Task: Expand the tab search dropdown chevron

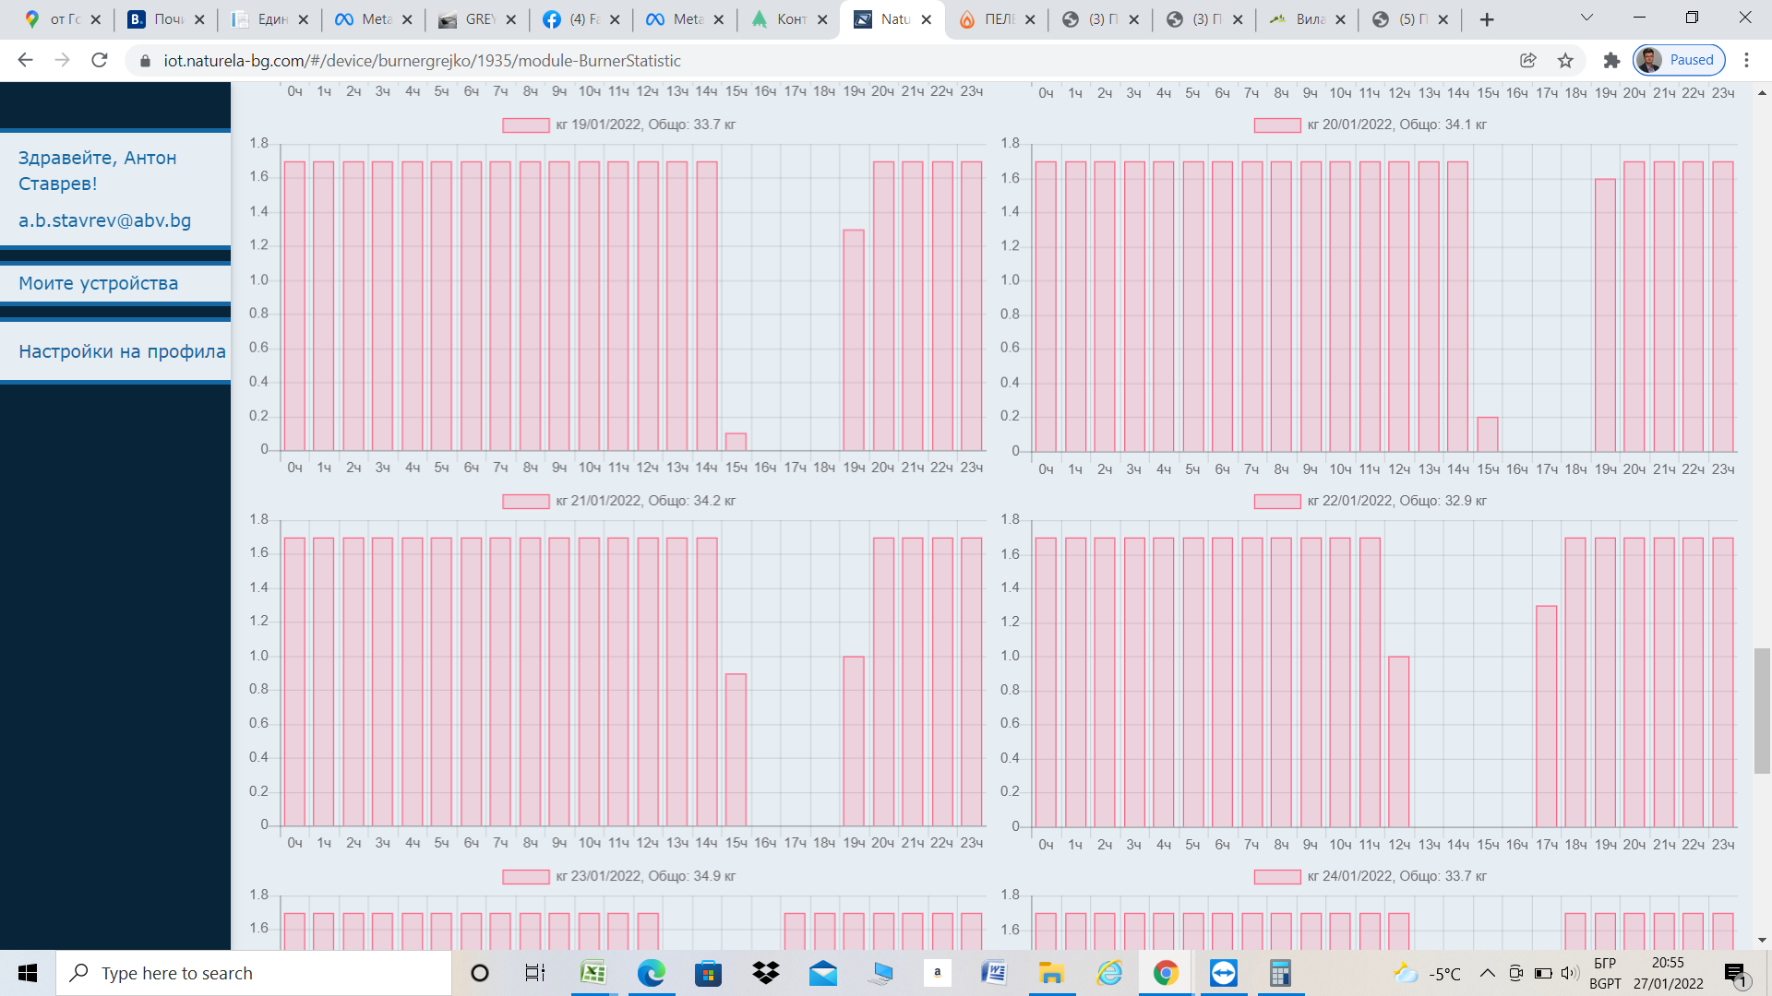Action: tap(1586, 18)
